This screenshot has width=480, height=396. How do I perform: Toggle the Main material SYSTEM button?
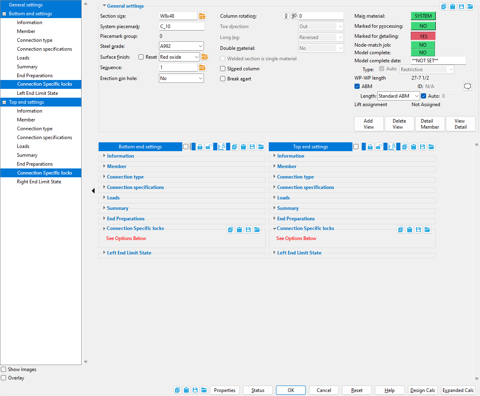tap(423, 16)
